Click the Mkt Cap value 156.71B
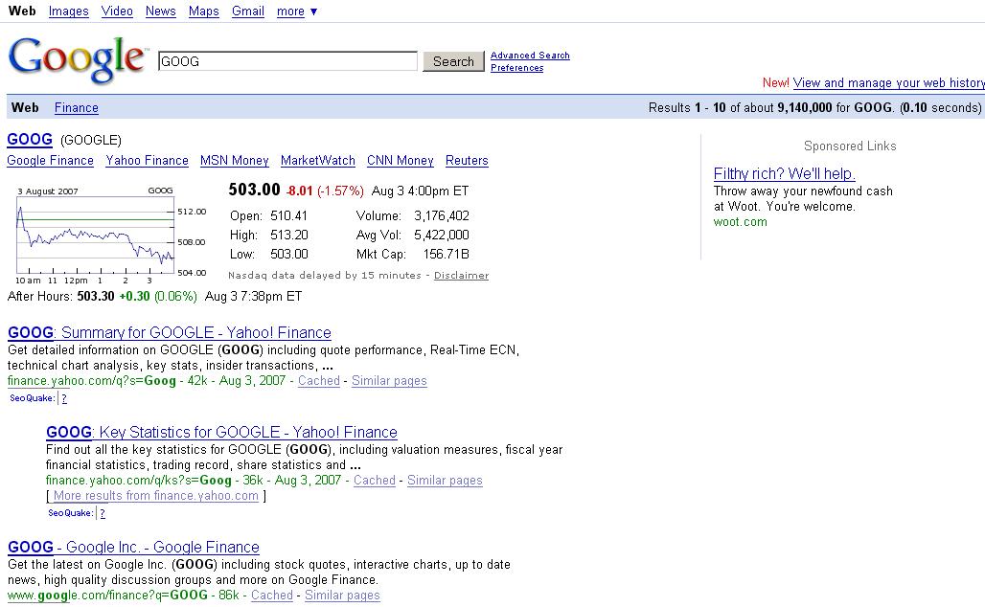Screen dimensions: 985x607 click(x=446, y=255)
